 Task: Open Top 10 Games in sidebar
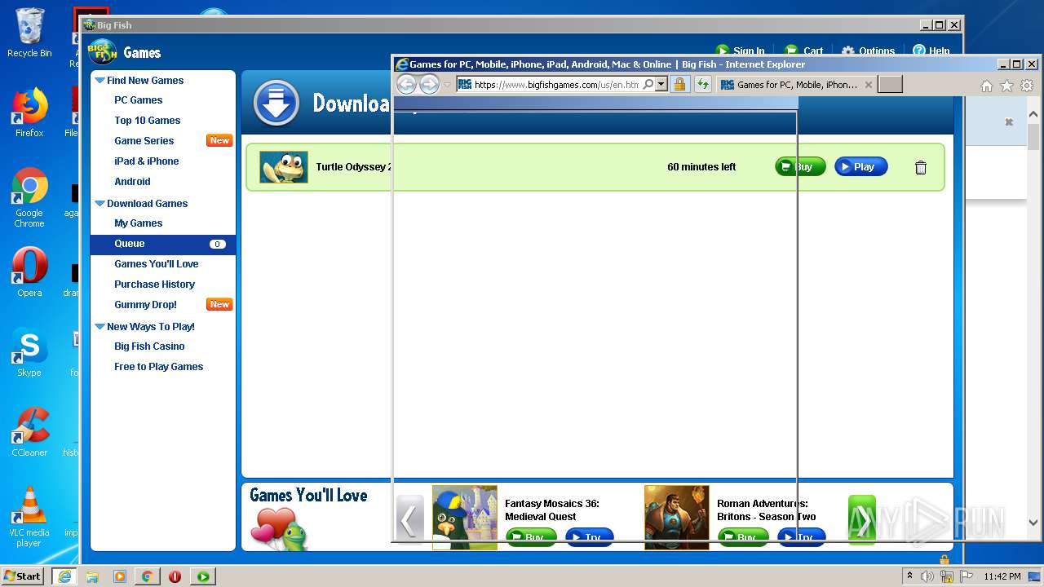[148, 121]
